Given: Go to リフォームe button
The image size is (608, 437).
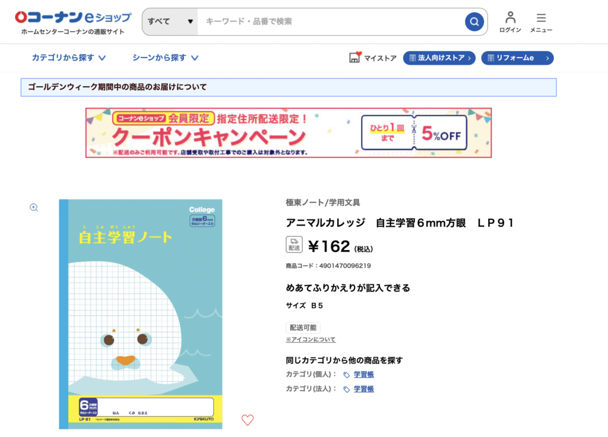Looking at the screenshot, I should tap(517, 58).
